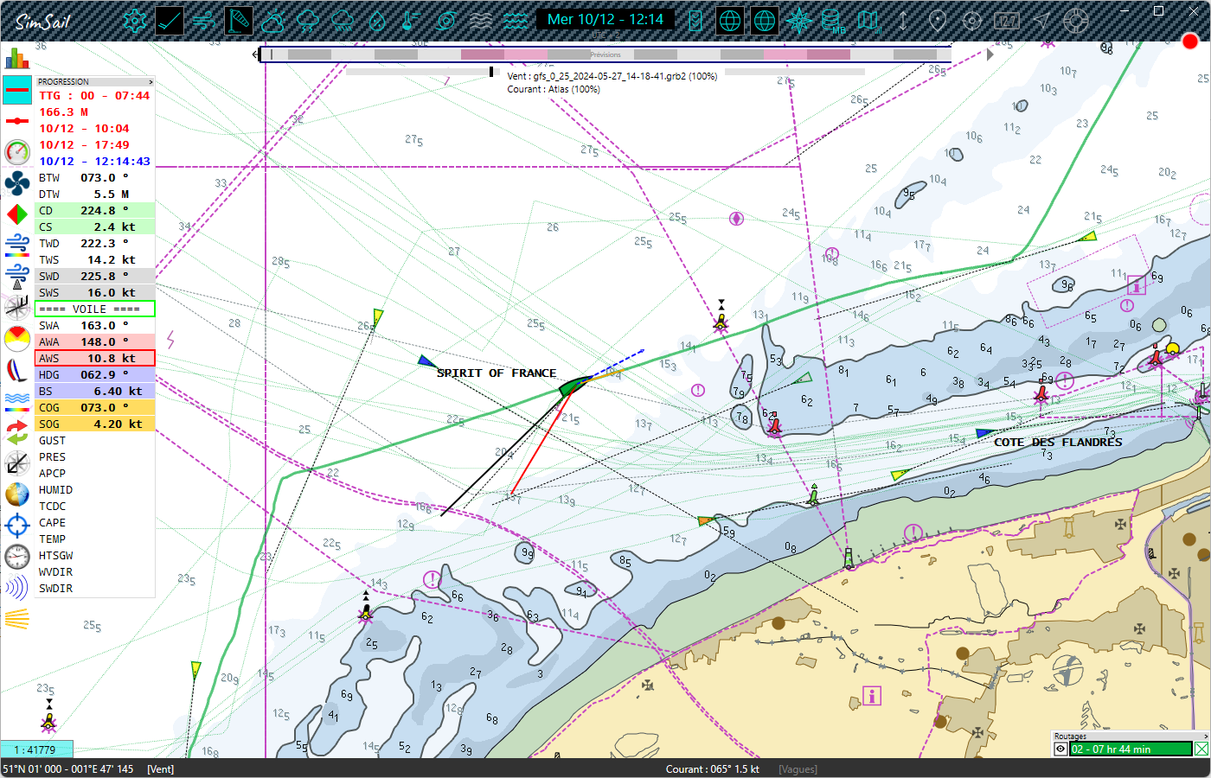Expand the PROGRESSION panel arrow

tap(151, 82)
